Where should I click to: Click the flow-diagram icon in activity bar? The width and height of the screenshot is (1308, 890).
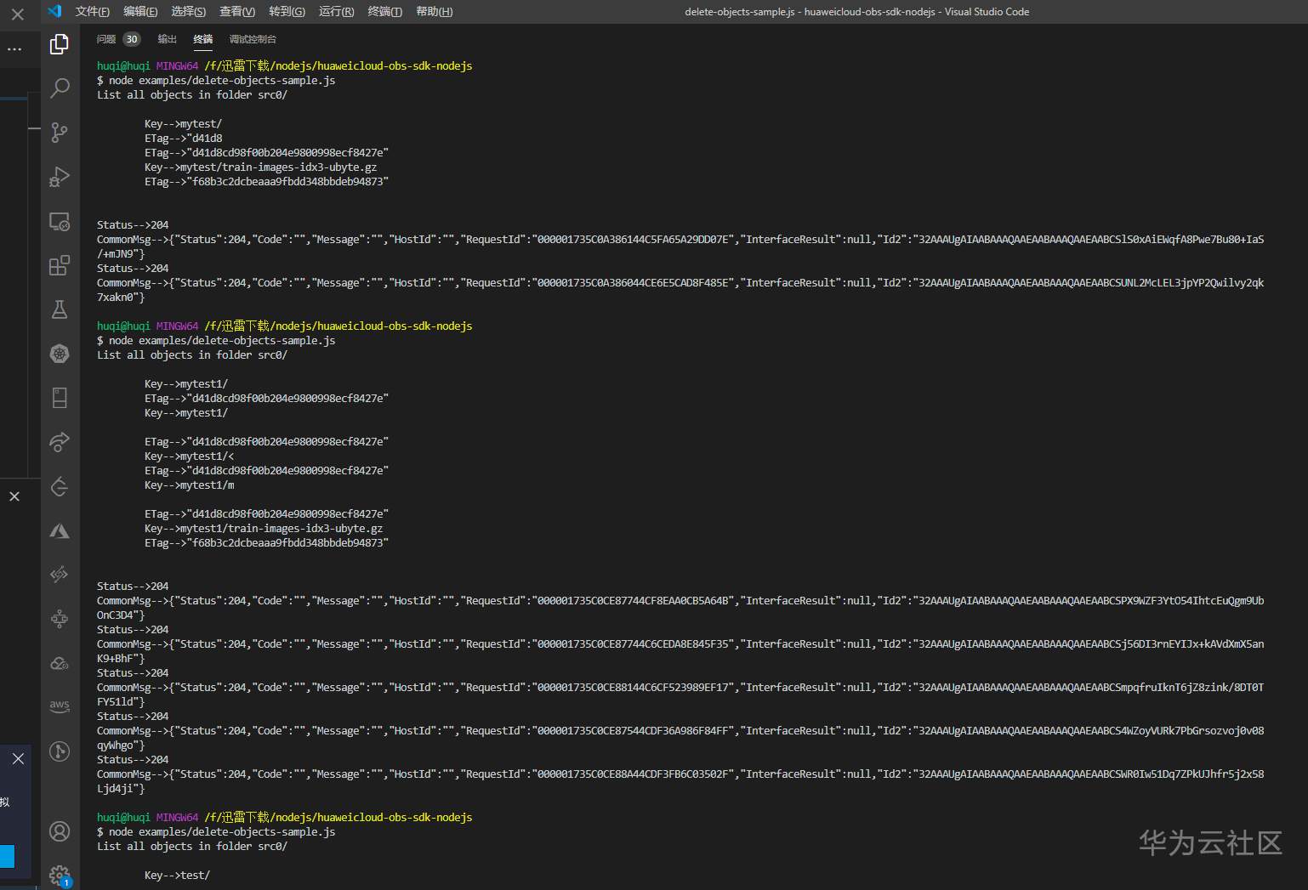click(60, 619)
